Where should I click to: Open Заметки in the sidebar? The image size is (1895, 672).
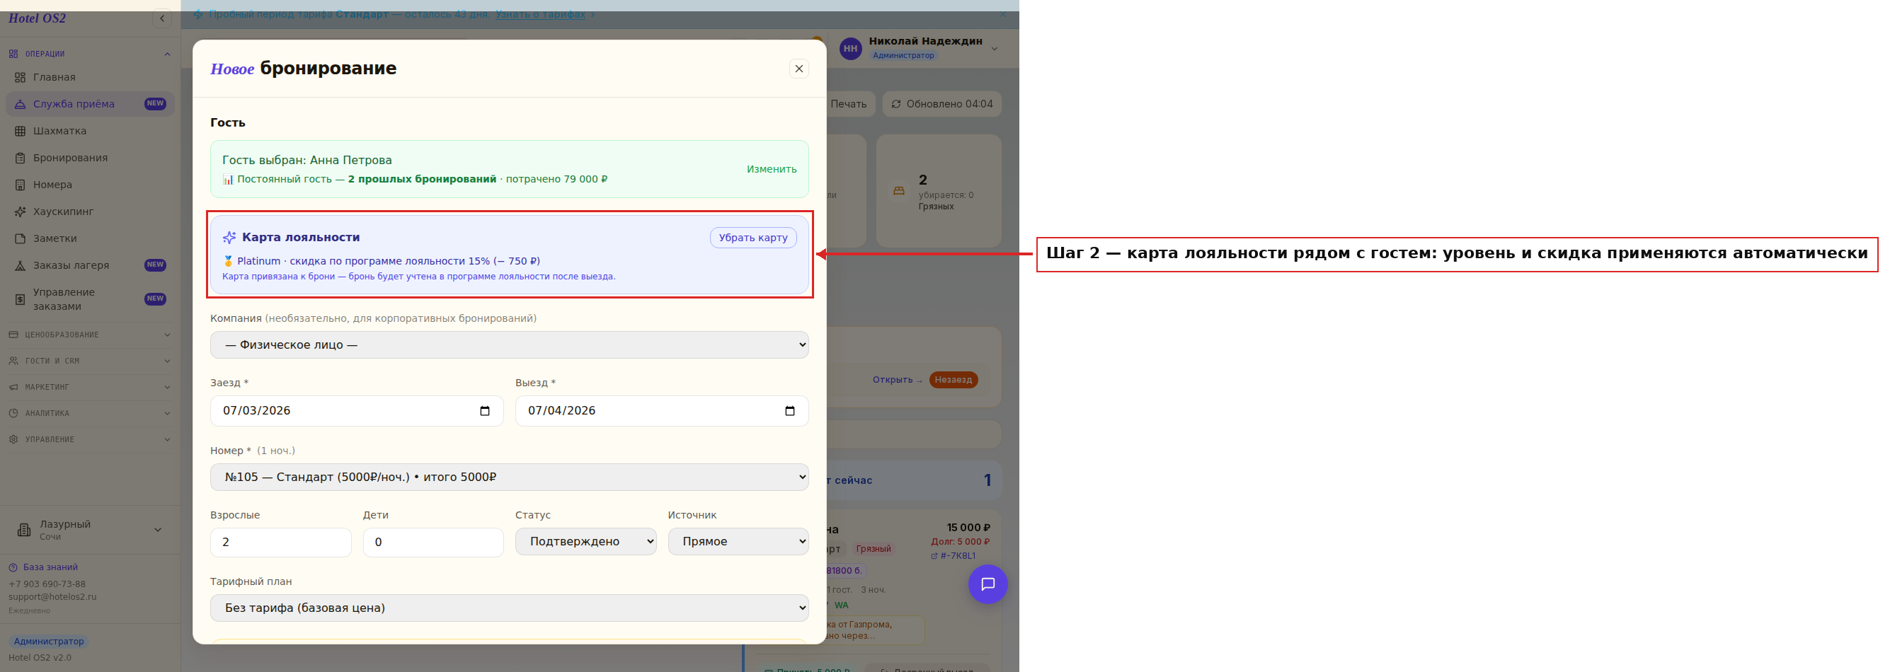click(x=90, y=238)
